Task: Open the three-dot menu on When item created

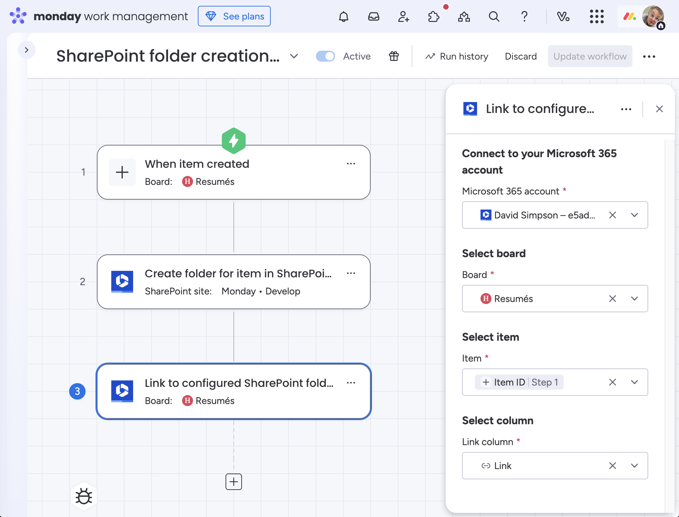Action: tap(351, 164)
